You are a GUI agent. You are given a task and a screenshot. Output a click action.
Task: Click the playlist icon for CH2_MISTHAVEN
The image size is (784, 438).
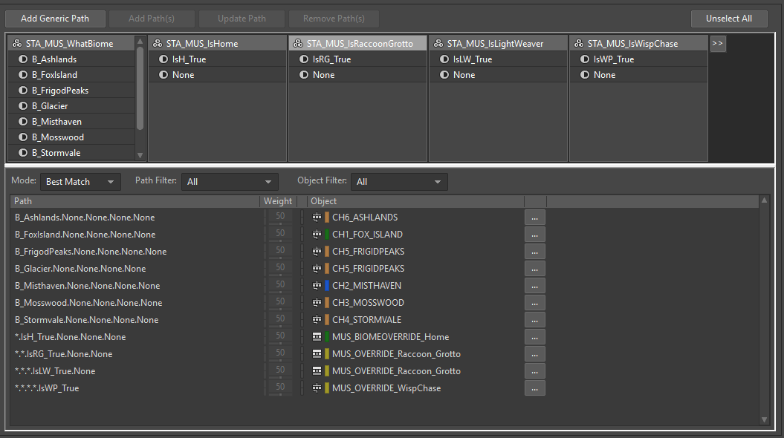(x=317, y=286)
